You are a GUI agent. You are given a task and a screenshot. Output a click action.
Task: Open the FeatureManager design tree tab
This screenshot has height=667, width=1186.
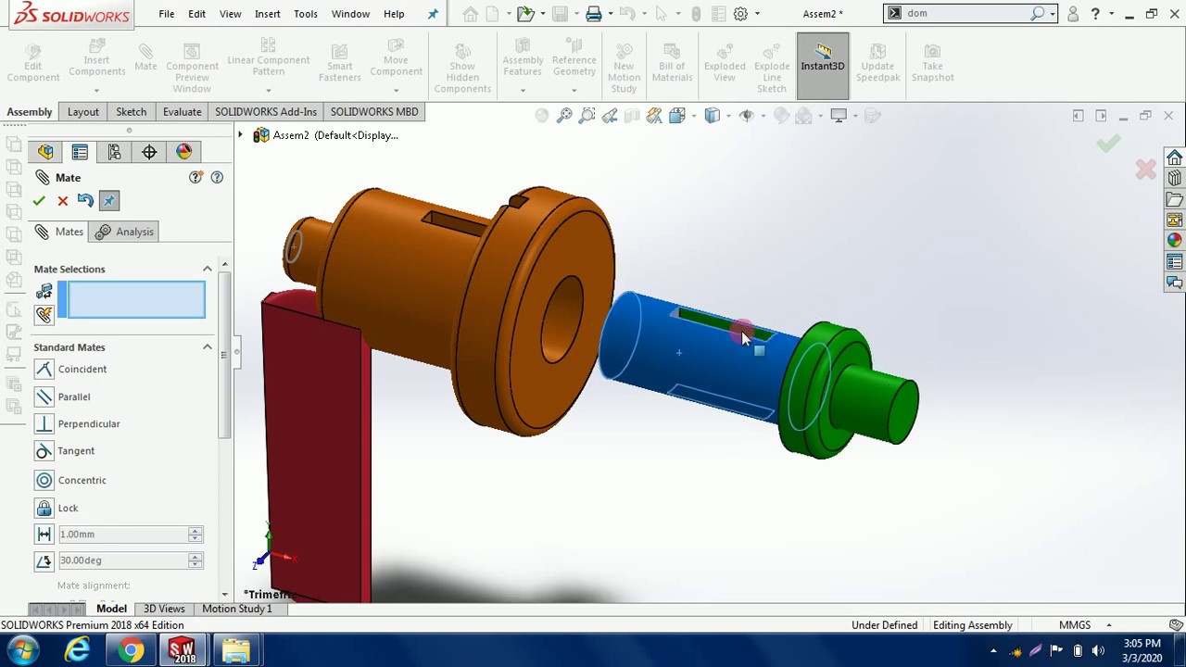tap(45, 152)
